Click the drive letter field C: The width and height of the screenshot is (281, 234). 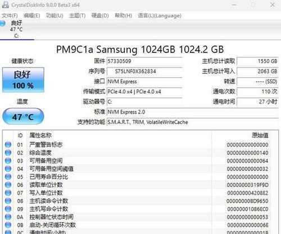coord(144,102)
